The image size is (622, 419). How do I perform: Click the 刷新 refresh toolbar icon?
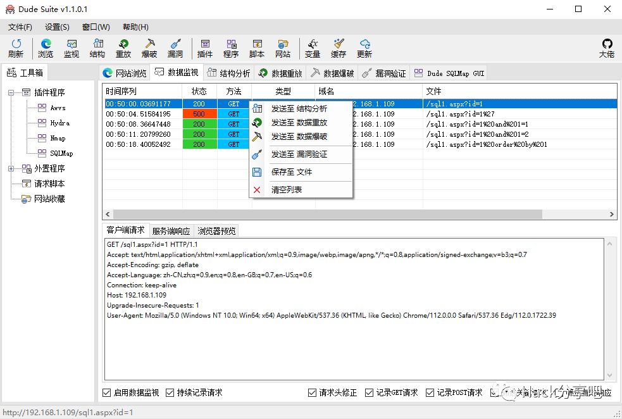coord(16,48)
